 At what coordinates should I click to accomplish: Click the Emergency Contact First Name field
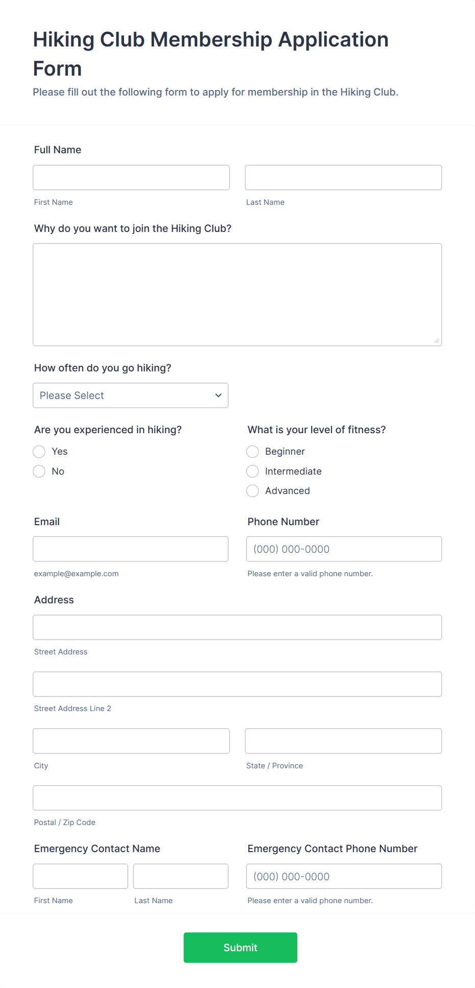point(80,876)
